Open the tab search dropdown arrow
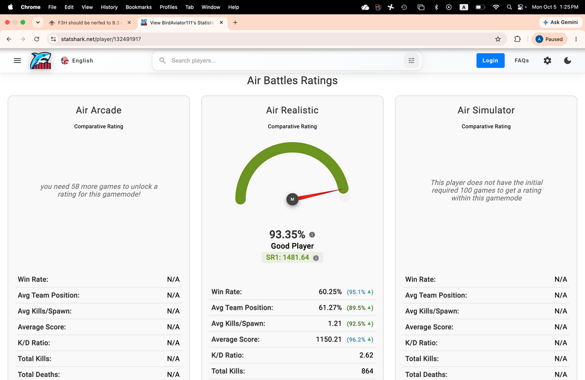Viewport: 585px width, 380px height. [37, 22]
